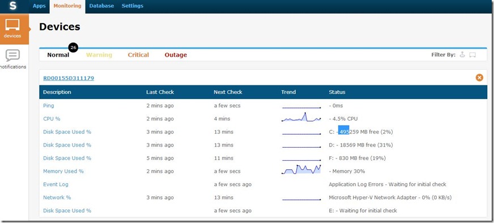Viewport: 494px width, 223px height.
Task: Open Disk Space Used % for C:
Action: point(67,132)
